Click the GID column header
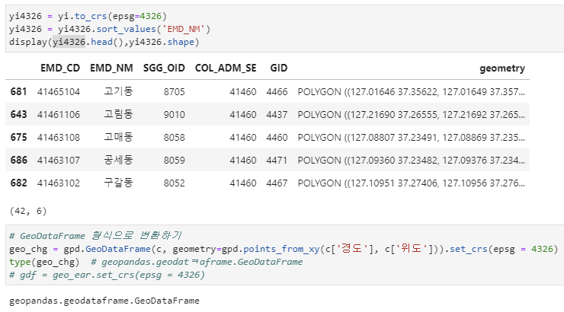This screenshot has height=312, width=564. point(279,68)
